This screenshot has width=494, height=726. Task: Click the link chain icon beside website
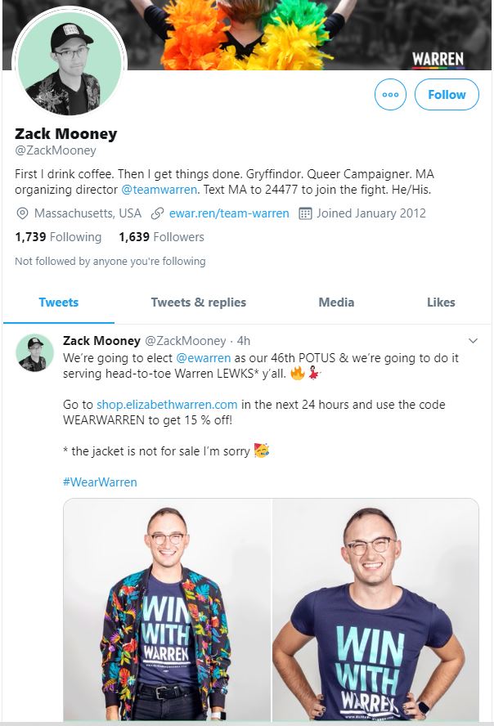click(159, 213)
